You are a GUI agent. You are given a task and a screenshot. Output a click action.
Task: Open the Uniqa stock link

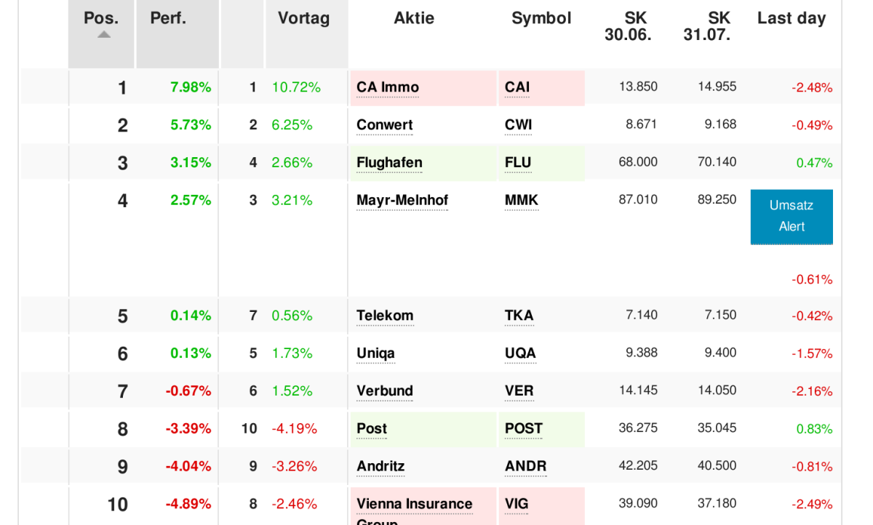pos(375,353)
